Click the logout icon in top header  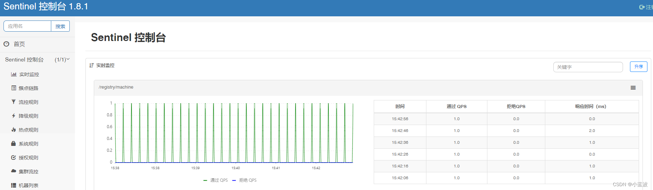click(x=642, y=7)
